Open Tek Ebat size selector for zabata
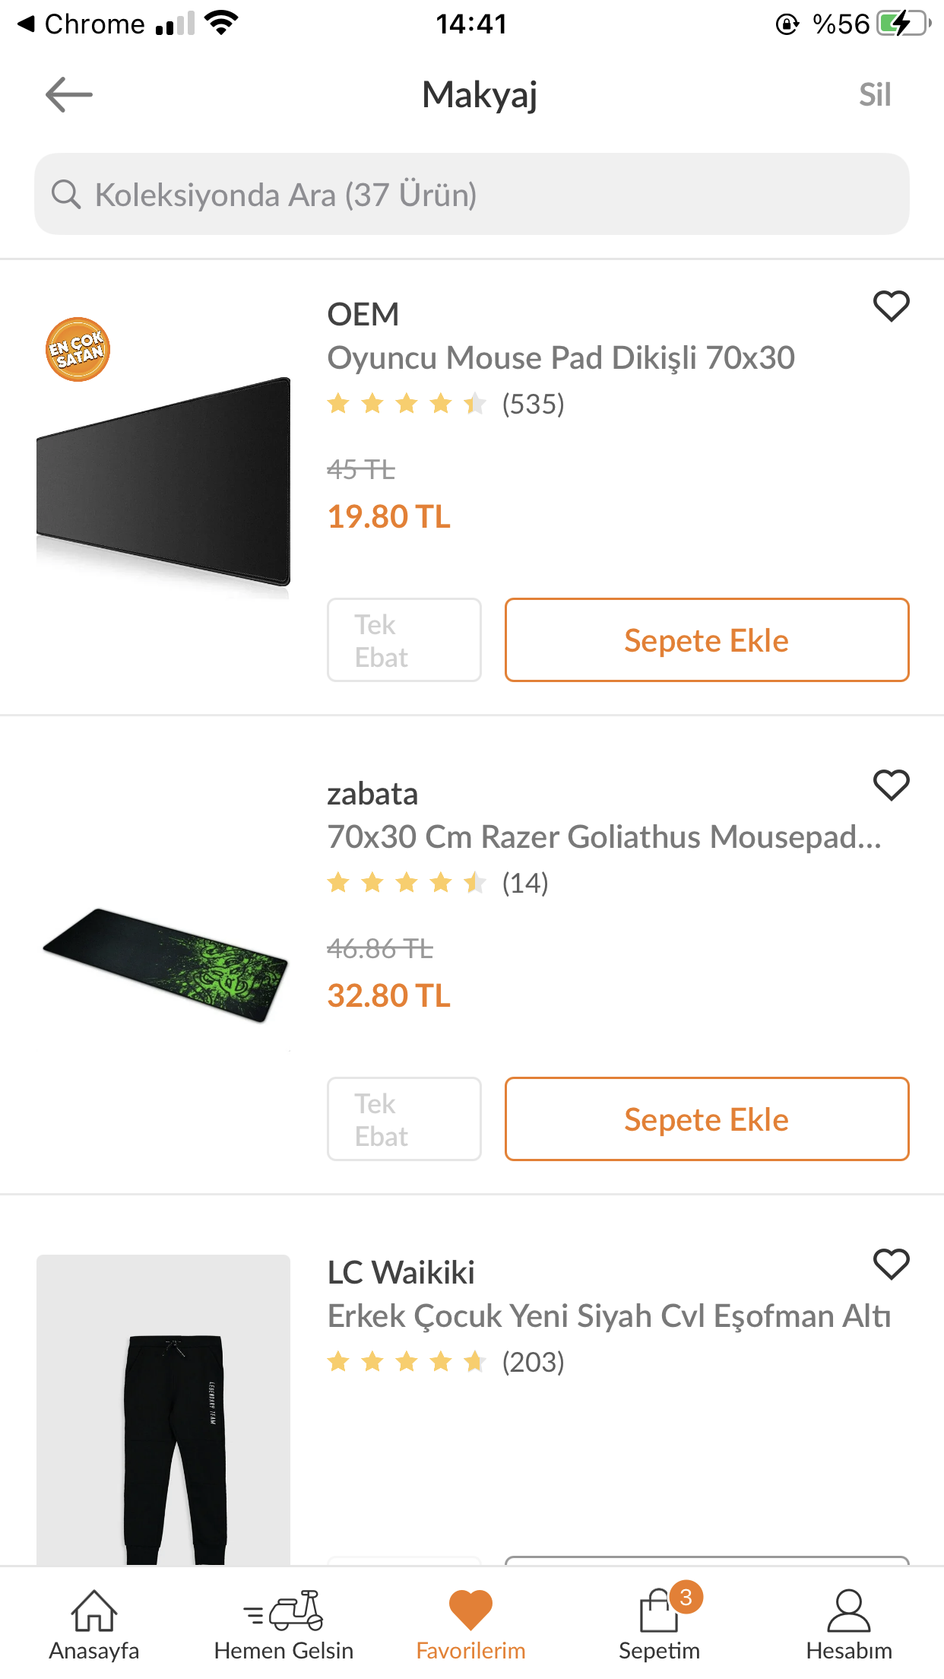Viewport: 944px width, 1679px height. [404, 1119]
